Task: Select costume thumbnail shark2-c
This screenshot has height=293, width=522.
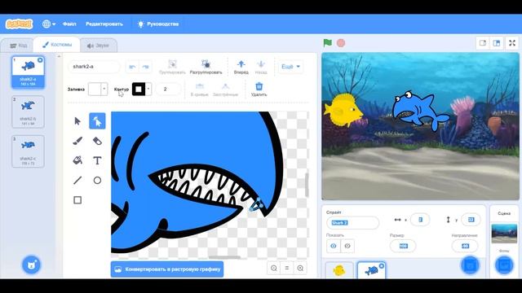Action: 28,151
